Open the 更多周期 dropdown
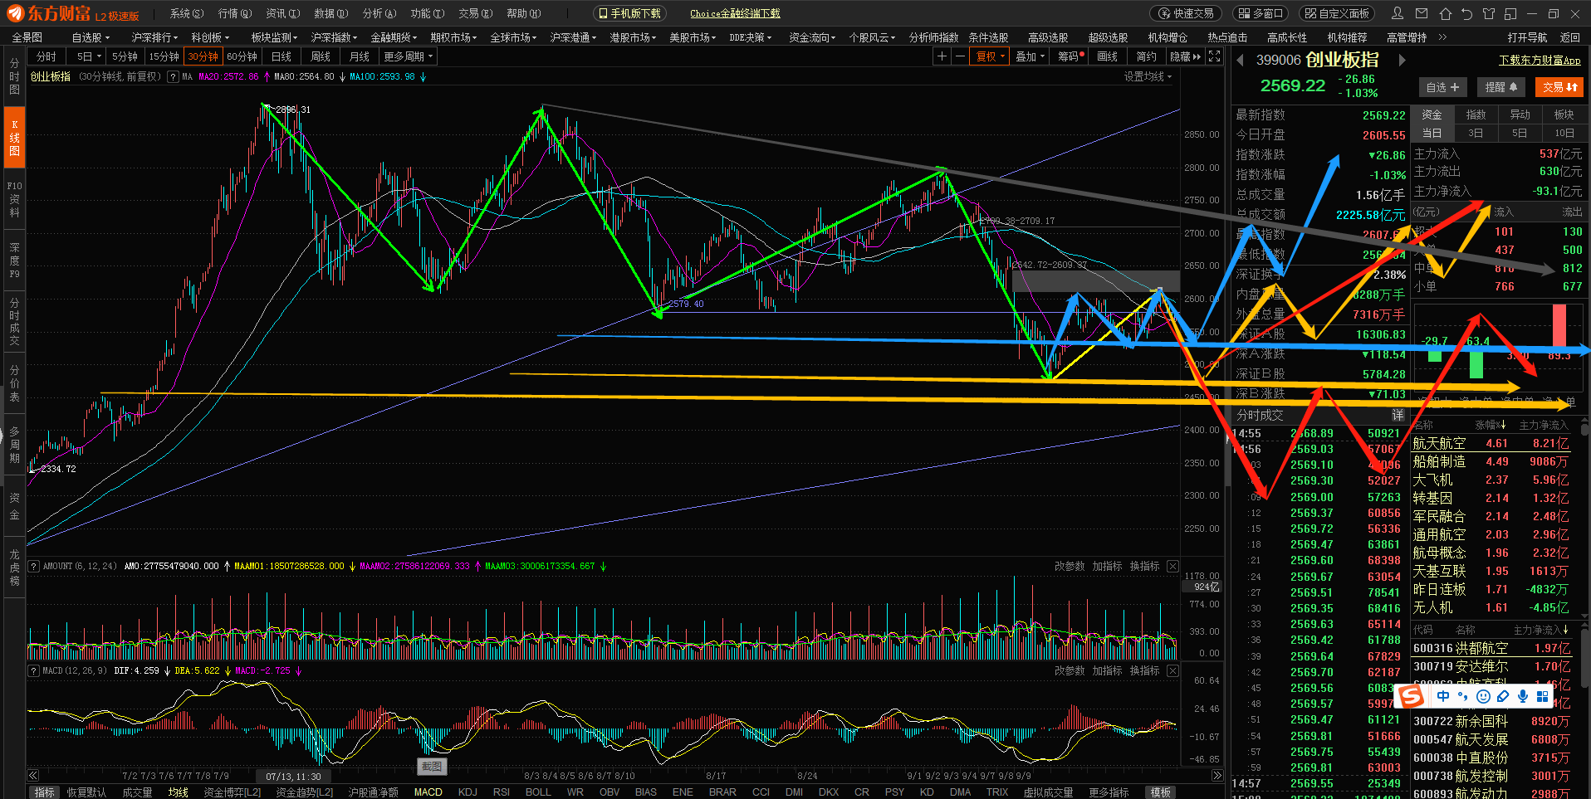1591x799 pixels. pos(408,56)
